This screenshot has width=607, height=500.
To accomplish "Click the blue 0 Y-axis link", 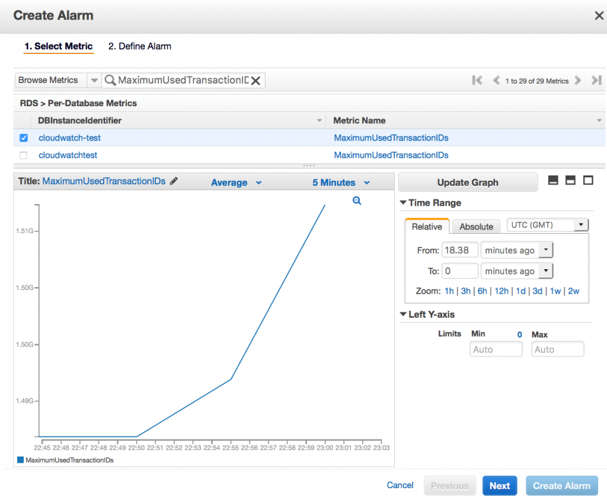I will click(x=519, y=335).
